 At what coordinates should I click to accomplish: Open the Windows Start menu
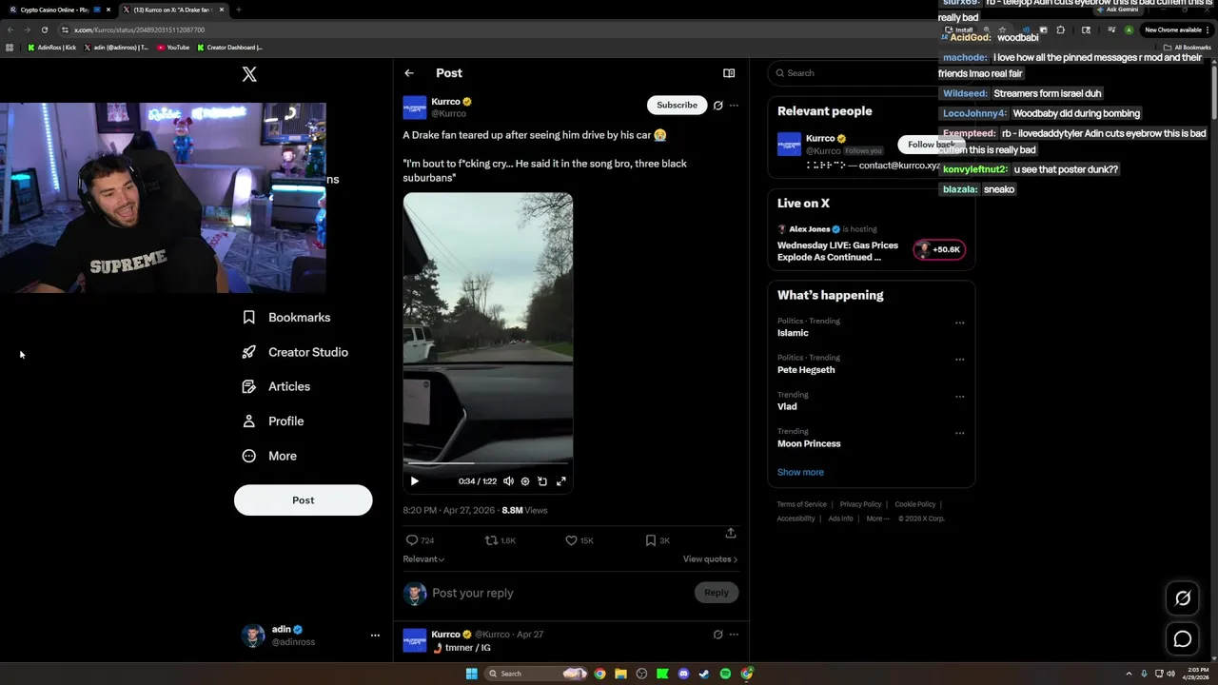(x=471, y=674)
